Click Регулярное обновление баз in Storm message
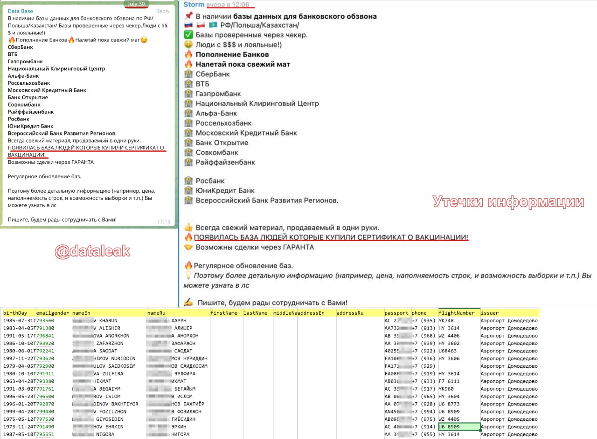This screenshot has height=439, width=597. [243, 265]
